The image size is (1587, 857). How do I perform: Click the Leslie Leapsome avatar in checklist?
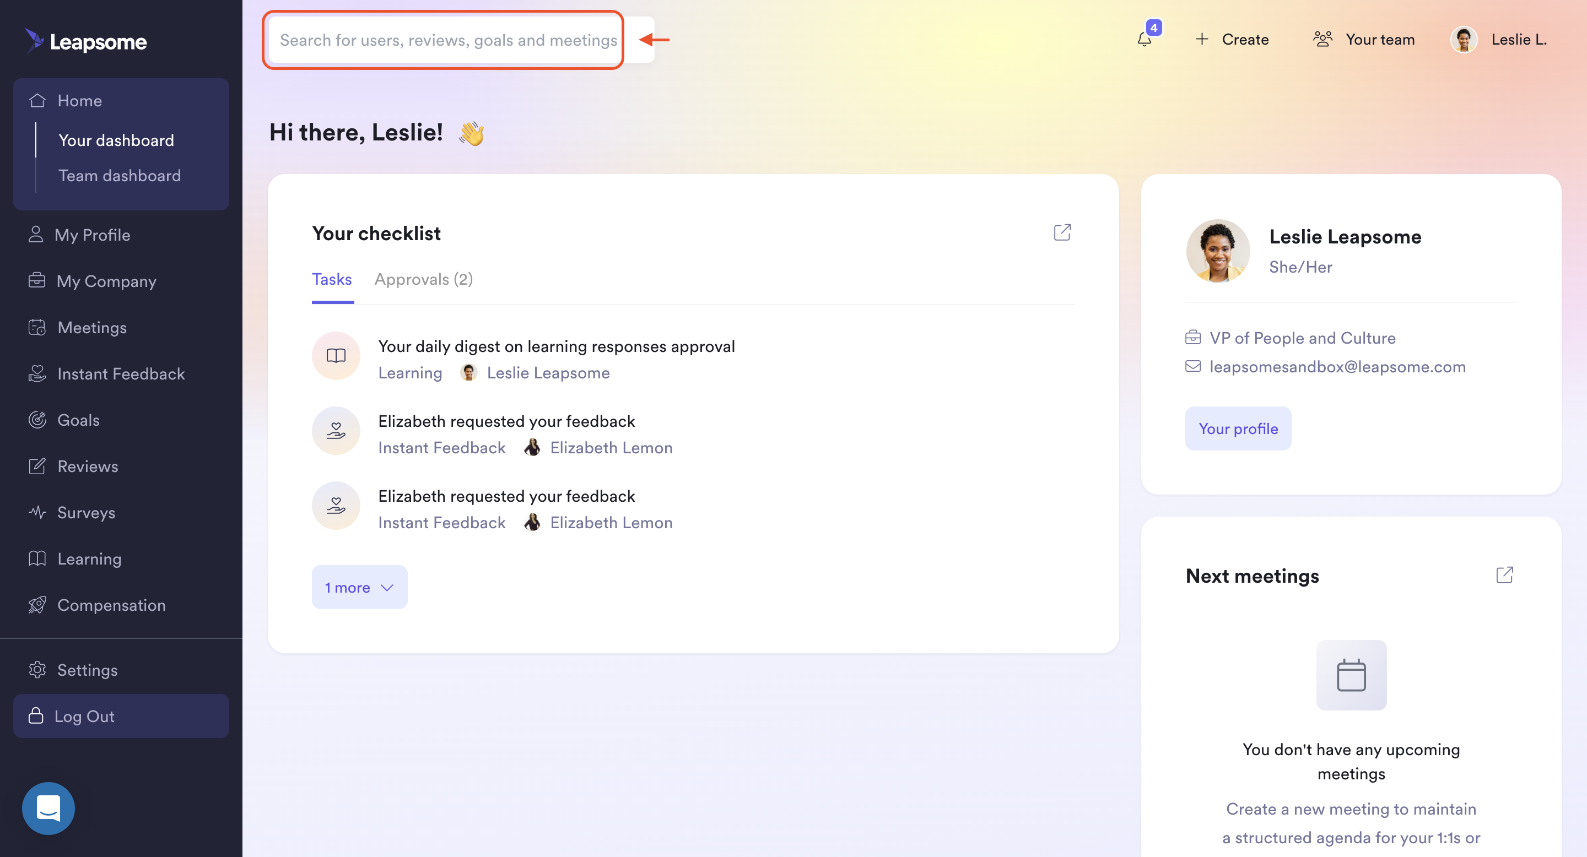(468, 372)
